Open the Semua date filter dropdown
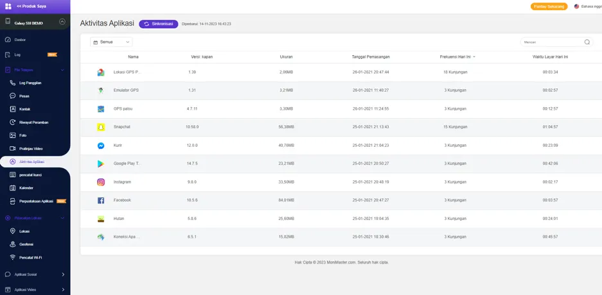 tap(111, 42)
